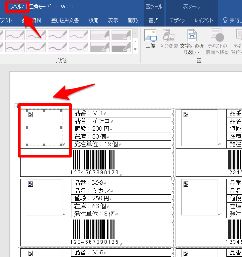Click the 画像 (Picture) insert icon
The image size is (242, 257).
point(150,39)
